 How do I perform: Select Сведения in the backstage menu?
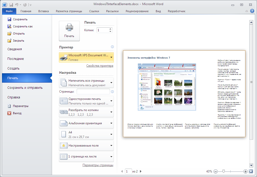(x=27, y=49)
